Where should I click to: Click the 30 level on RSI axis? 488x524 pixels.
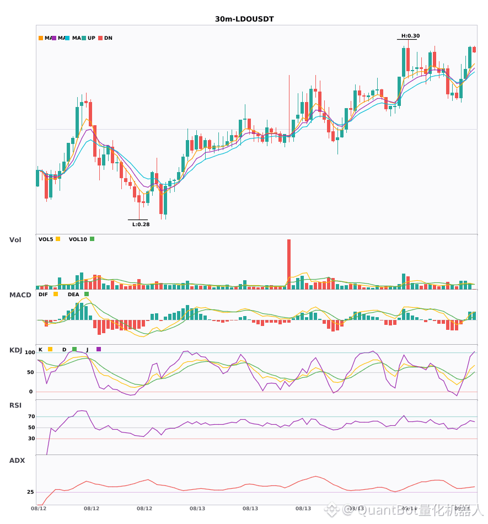(x=31, y=439)
